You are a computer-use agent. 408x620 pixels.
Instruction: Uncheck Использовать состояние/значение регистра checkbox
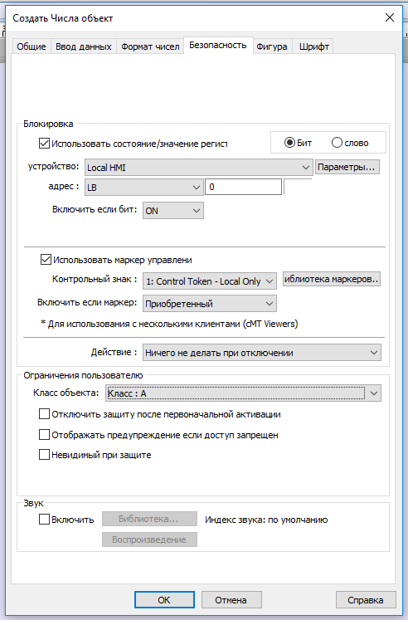pyautogui.click(x=44, y=143)
